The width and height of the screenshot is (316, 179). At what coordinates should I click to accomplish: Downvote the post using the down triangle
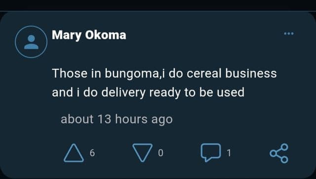click(143, 152)
